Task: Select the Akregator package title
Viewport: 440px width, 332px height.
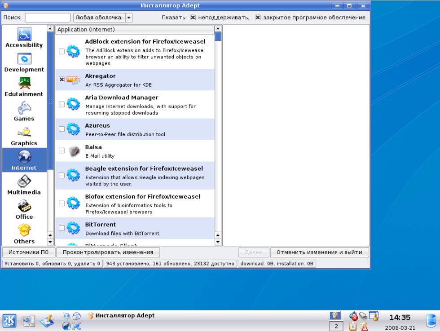Action: pos(101,76)
